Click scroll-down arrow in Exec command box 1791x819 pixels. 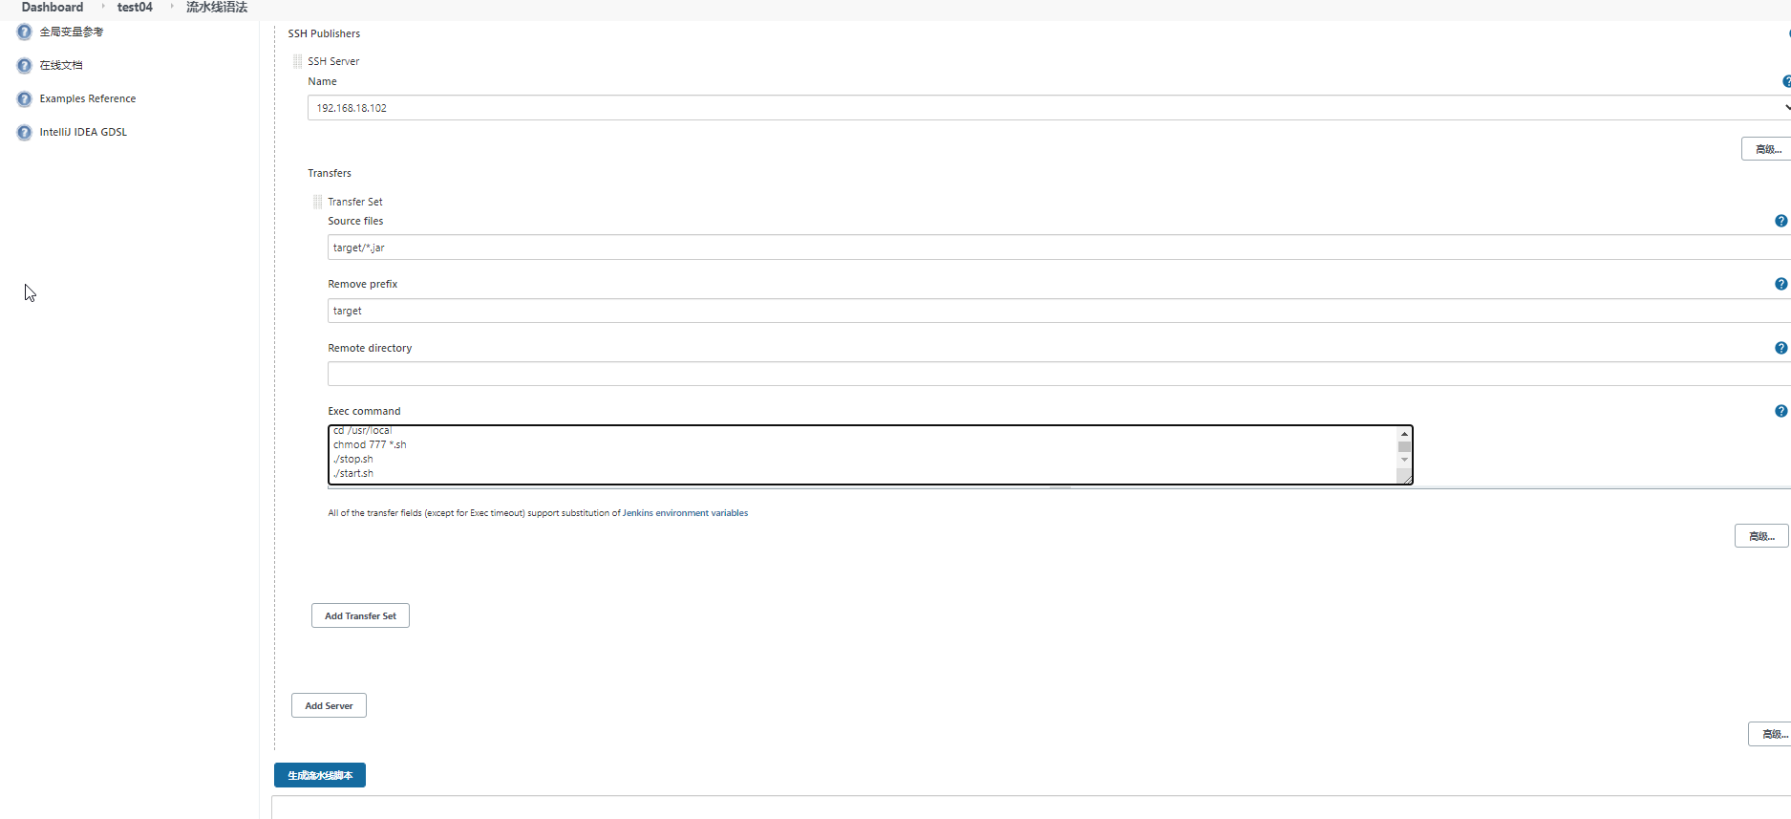click(1404, 460)
